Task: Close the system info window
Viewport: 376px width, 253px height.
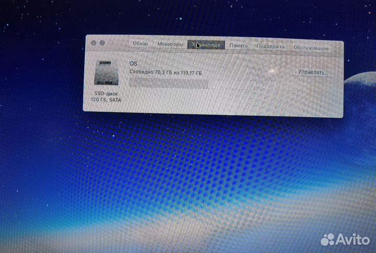Action: [93, 43]
